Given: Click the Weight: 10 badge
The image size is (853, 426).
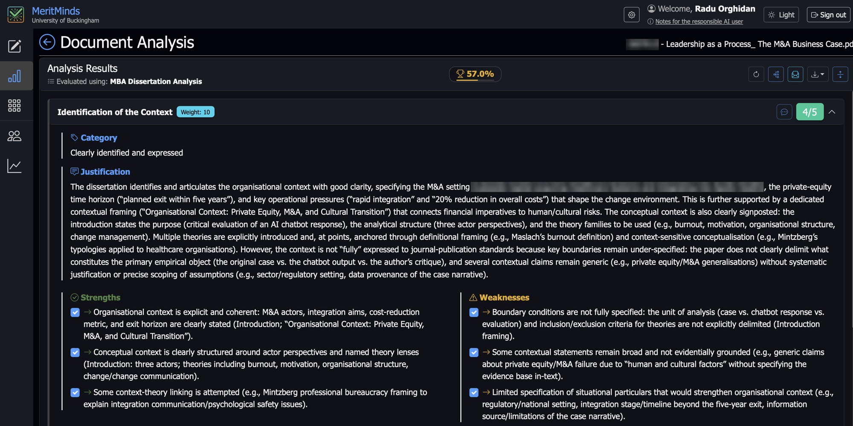Looking at the screenshot, I should tap(195, 112).
